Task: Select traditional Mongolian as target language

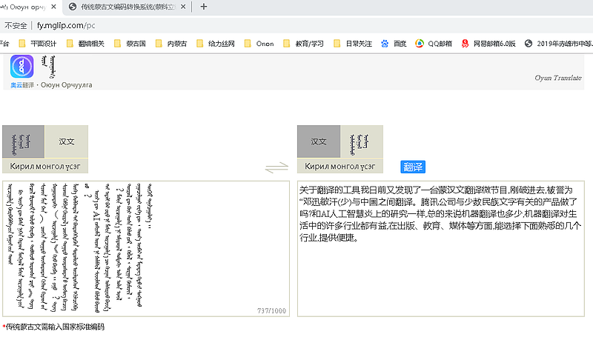Action: pos(362,141)
